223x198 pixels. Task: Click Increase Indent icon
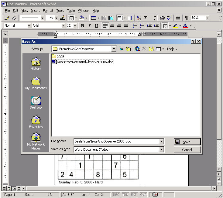pyautogui.click(x=156, y=26)
